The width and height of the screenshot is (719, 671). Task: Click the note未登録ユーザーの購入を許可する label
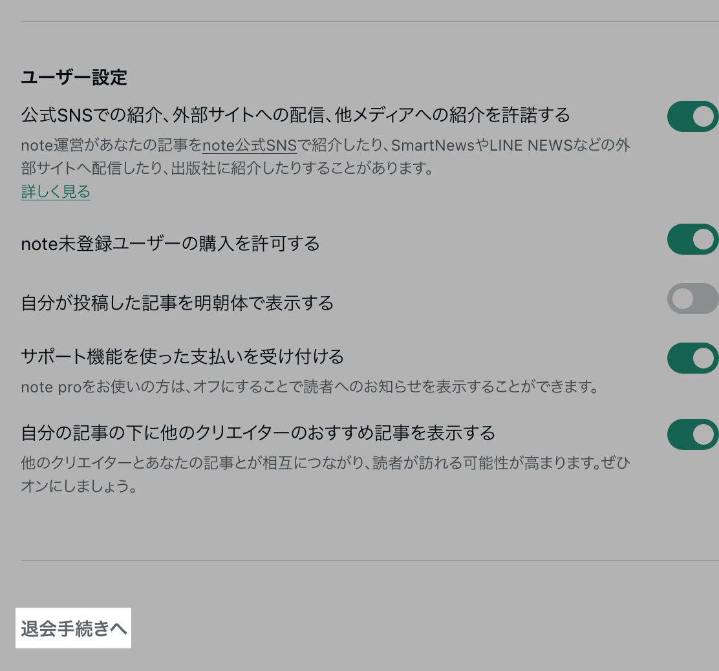(170, 244)
